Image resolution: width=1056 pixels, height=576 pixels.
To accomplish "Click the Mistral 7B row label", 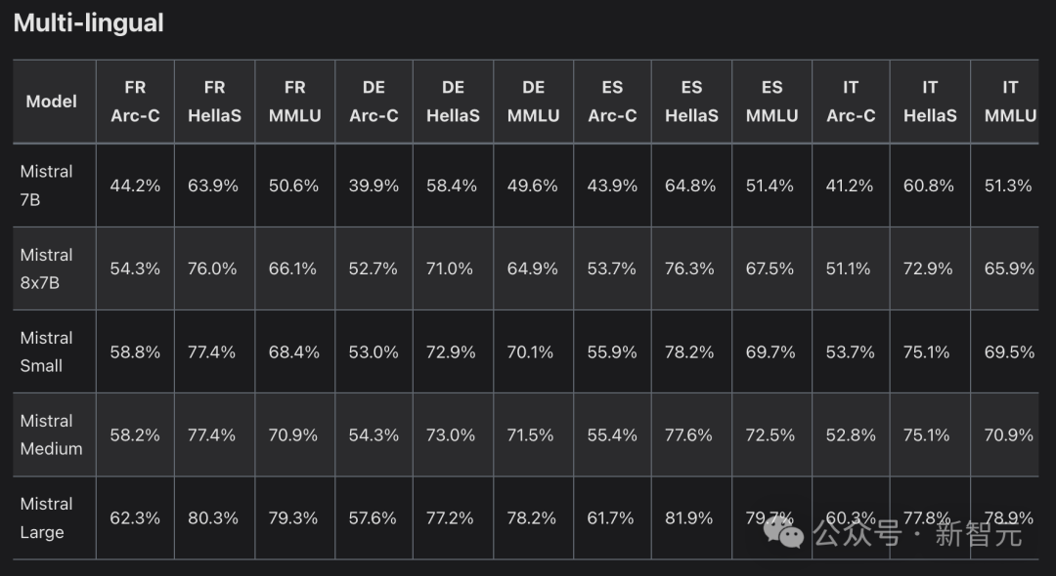I will 47,185.
